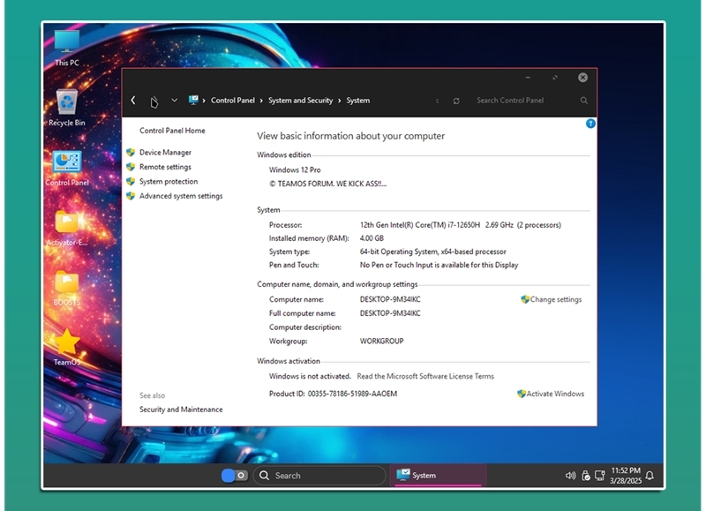
Task: Click the shield icon beside Remote settings
Action: tap(131, 167)
